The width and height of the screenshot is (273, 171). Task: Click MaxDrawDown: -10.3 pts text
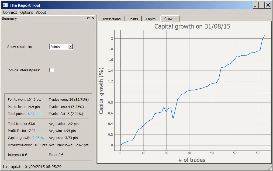pos(27,145)
